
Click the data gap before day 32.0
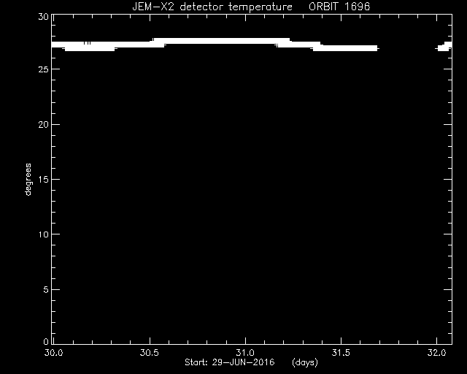pyautogui.click(x=407, y=47)
